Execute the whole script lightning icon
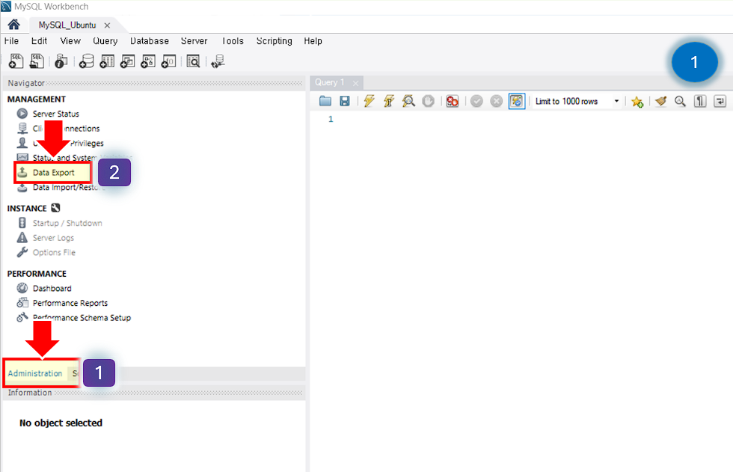The width and height of the screenshot is (733, 472). tap(369, 101)
